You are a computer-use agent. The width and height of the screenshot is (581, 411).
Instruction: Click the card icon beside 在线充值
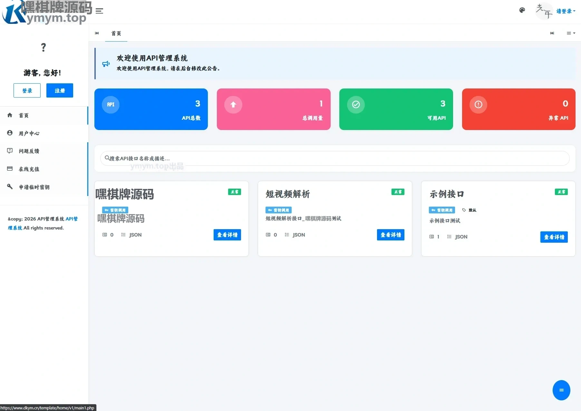pos(10,169)
